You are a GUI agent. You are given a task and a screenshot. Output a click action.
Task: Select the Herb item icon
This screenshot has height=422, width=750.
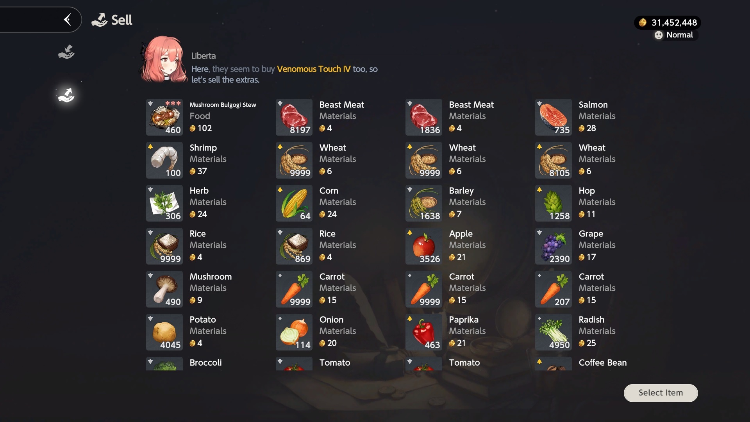click(x=164, y=203)
